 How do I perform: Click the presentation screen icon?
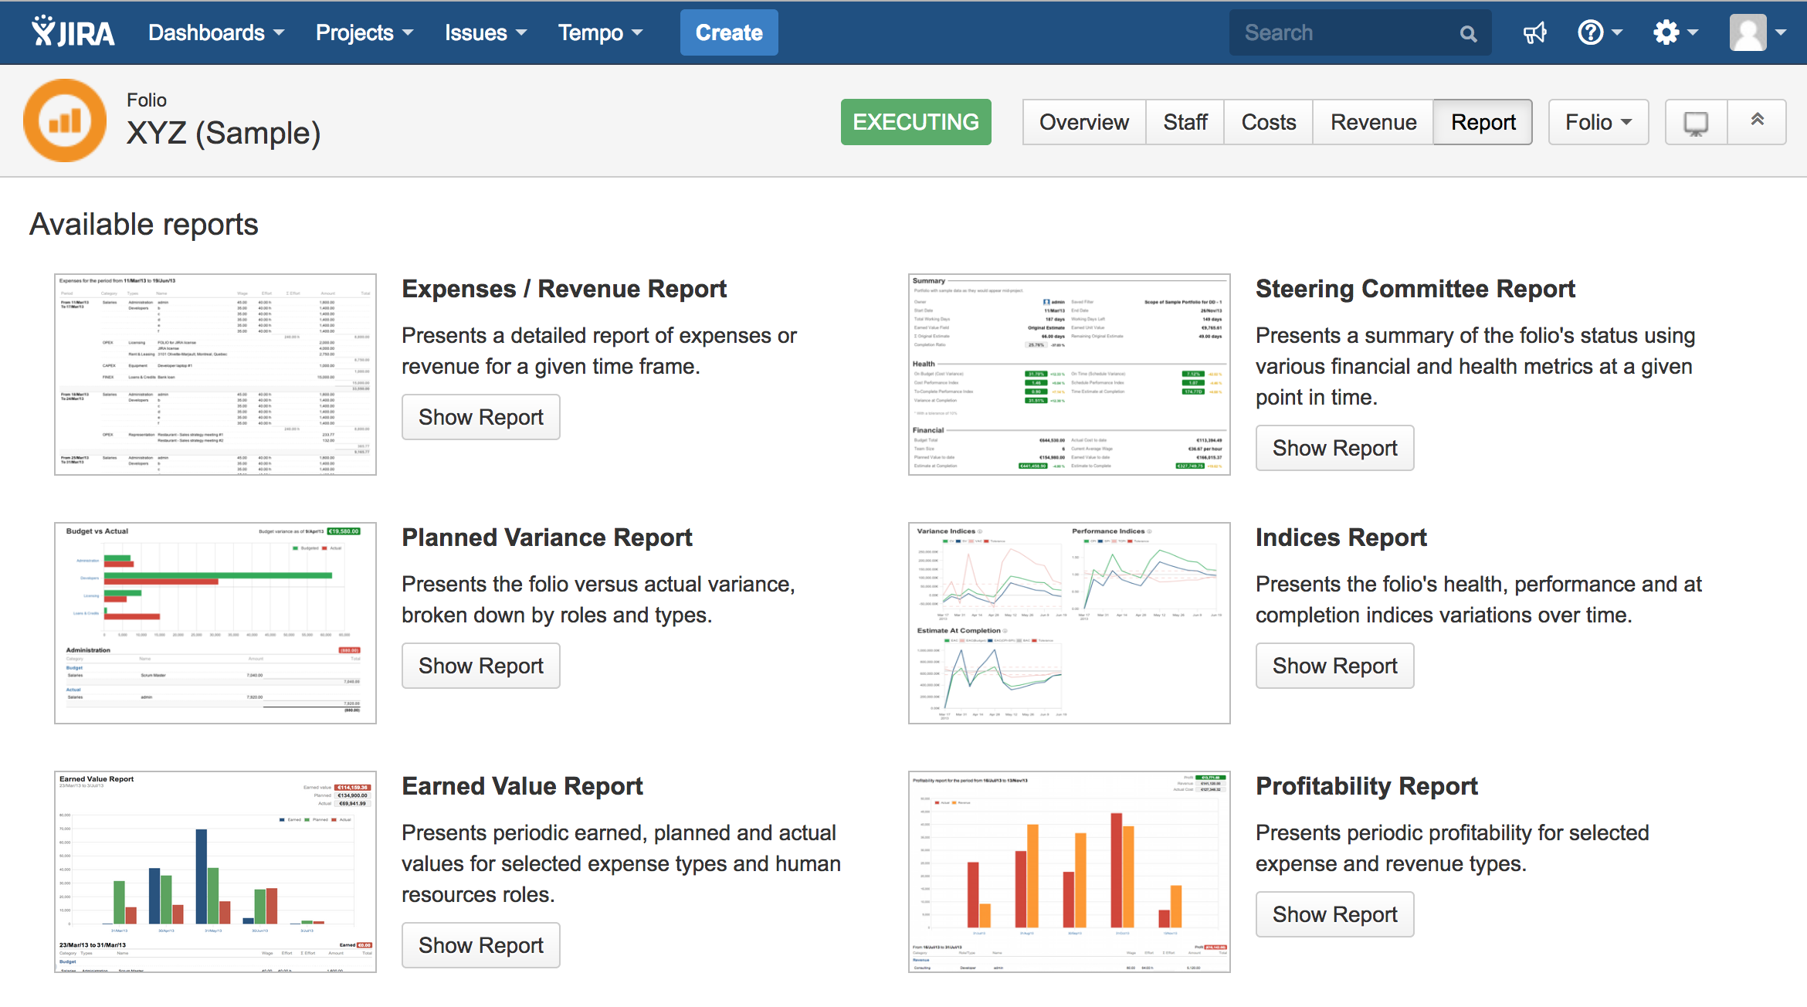[x=1696, y=122]
